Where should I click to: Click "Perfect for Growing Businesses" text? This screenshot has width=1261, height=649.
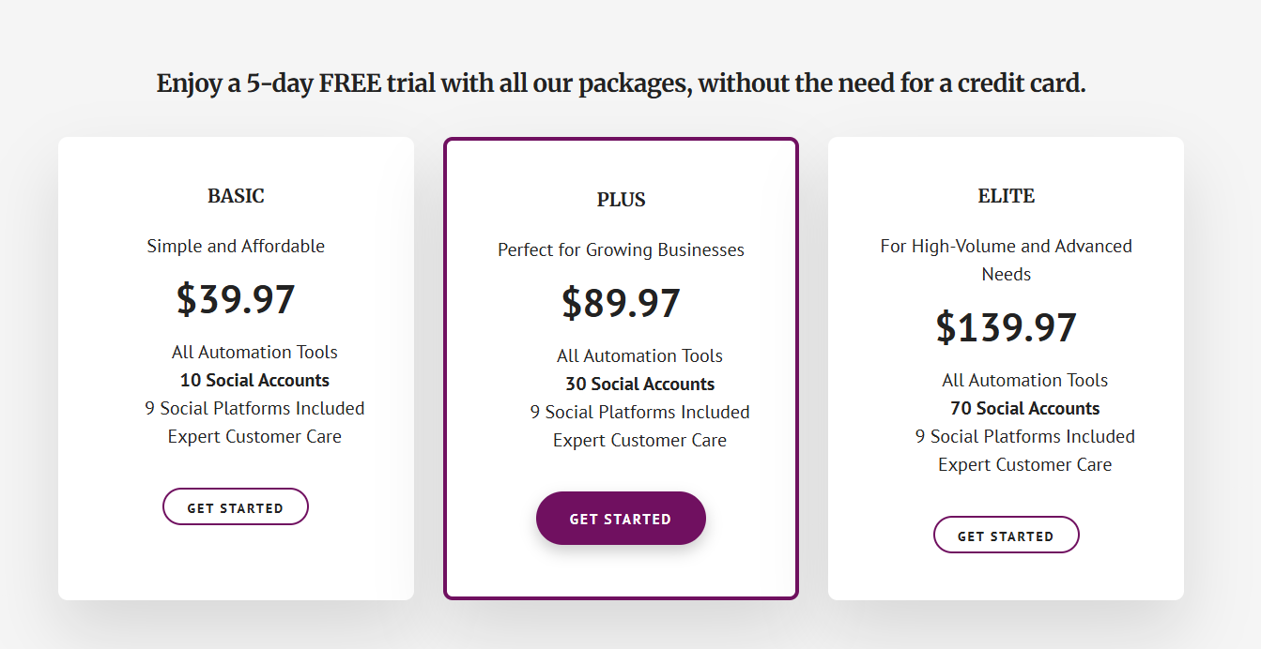[x=621, y=250]
